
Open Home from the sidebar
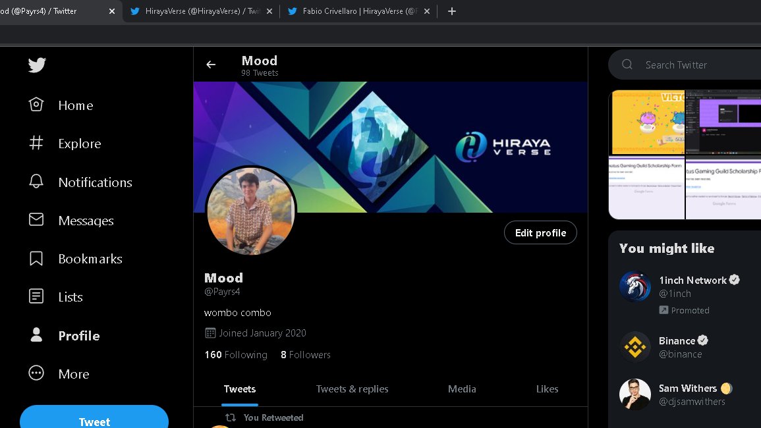(x=61, y=105)
